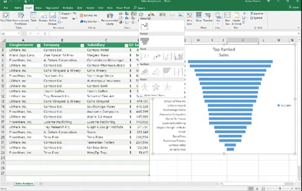Switch to Normal view in status bar

tap(250, 188)
